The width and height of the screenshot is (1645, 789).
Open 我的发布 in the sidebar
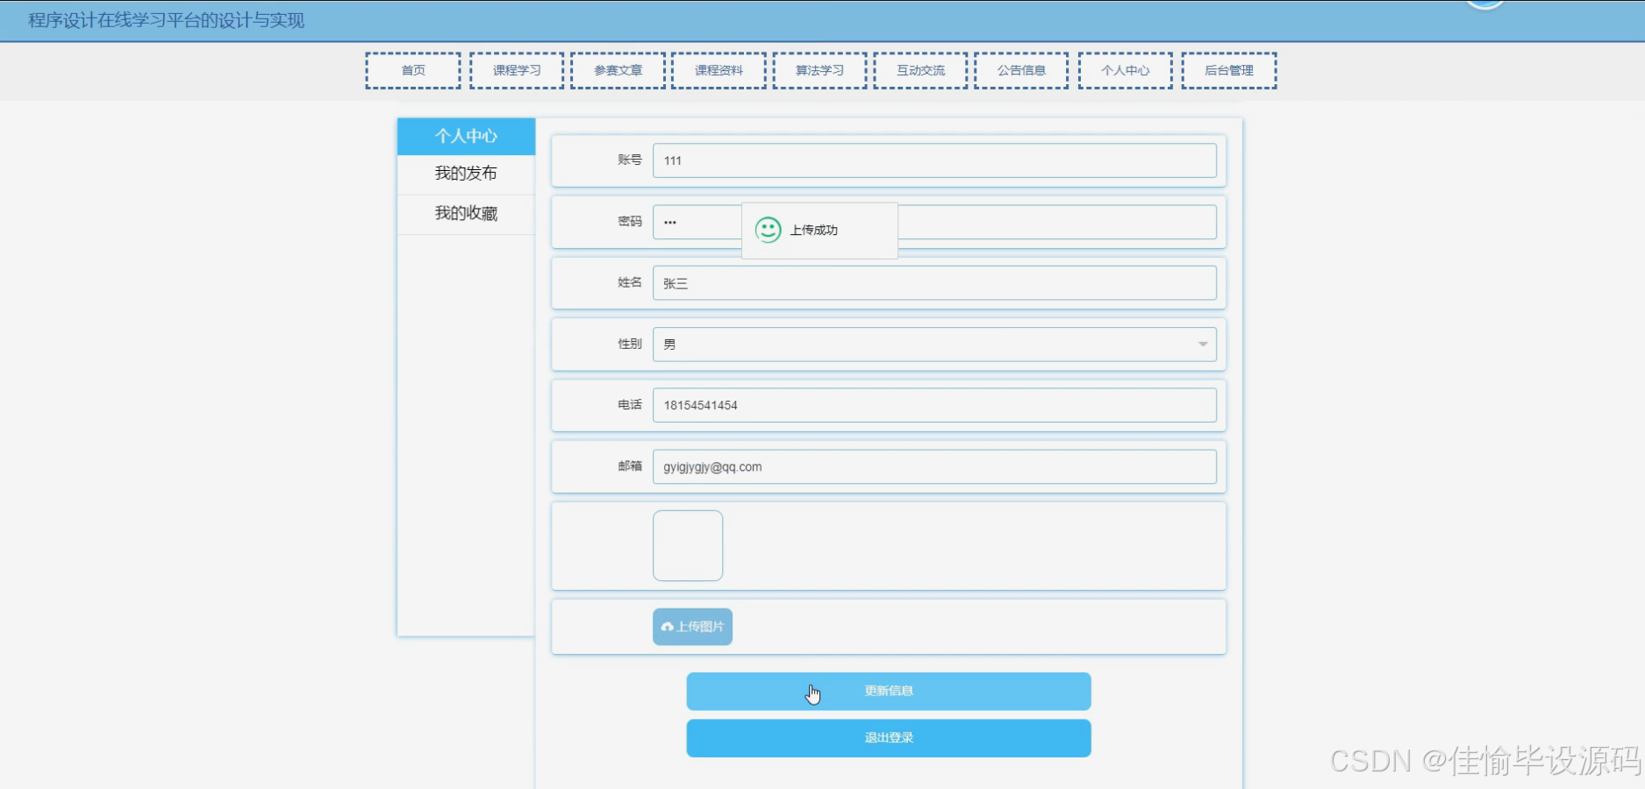tap(466, 174)
